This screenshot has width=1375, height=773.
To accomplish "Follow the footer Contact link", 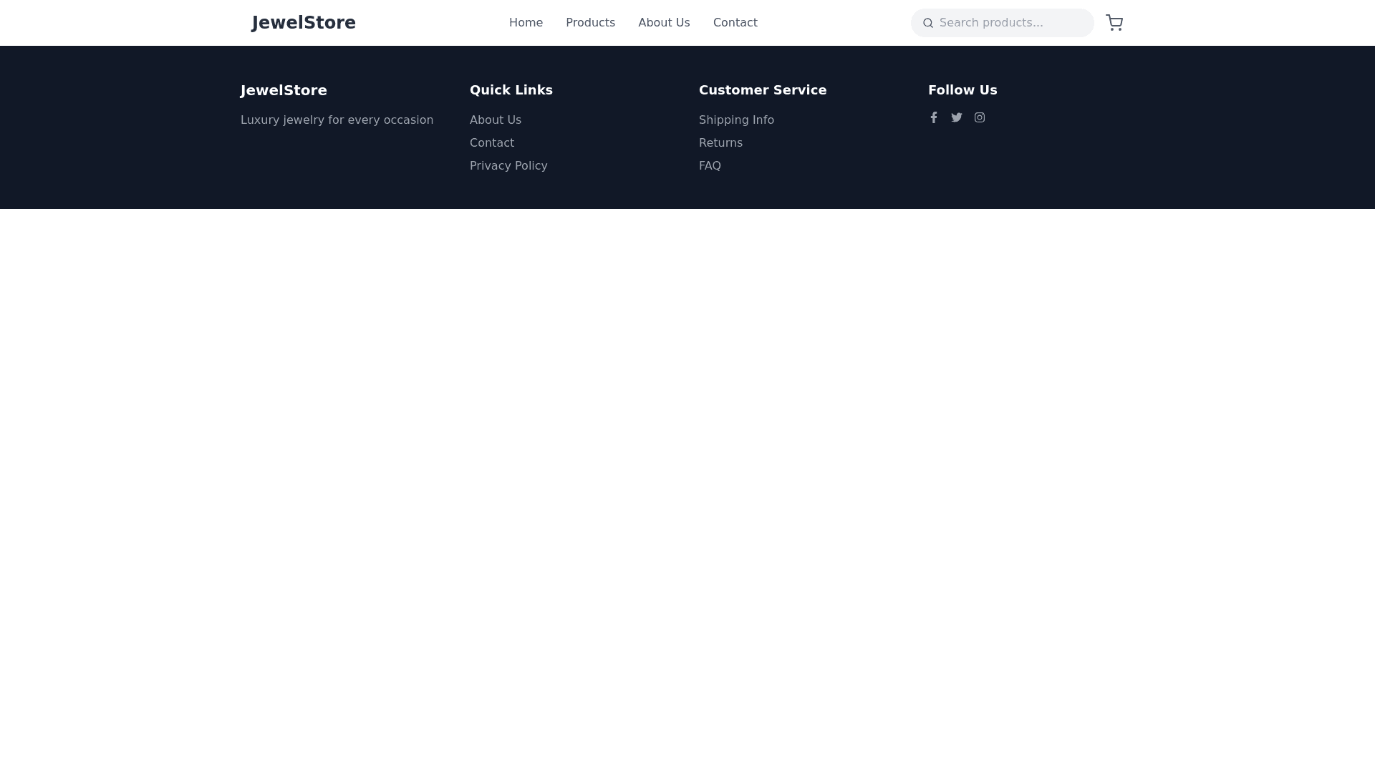I will pyautogui.click(x=492, y=143).
